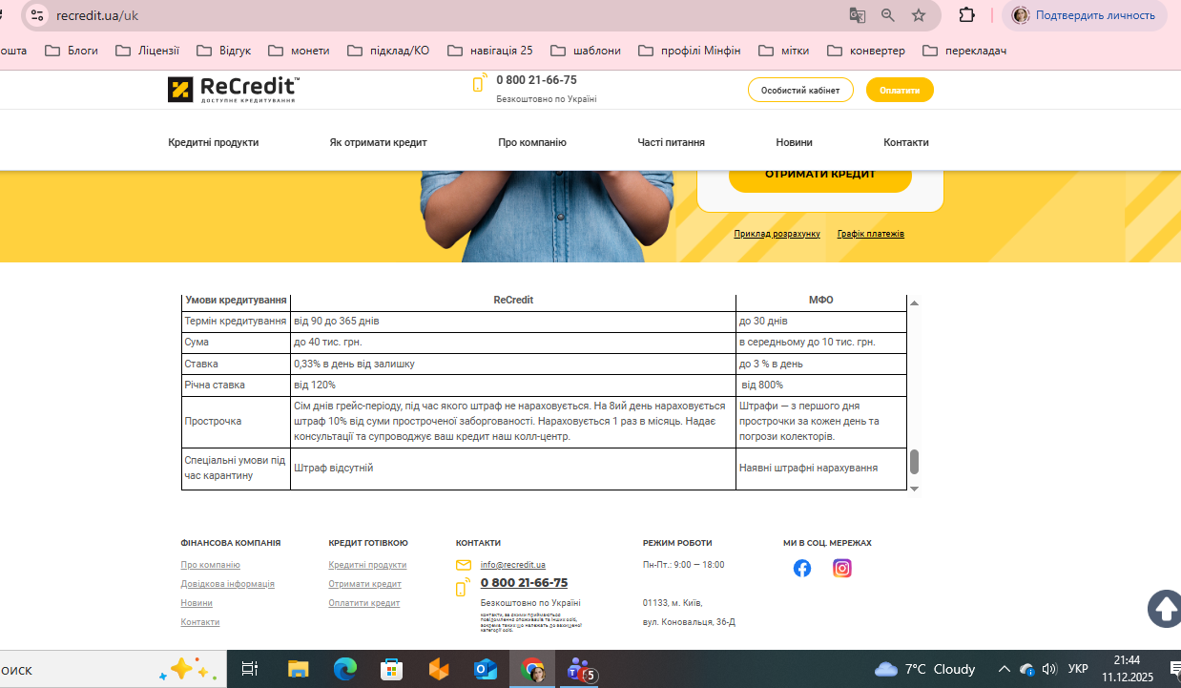Open the Графік платежів link
Image resolution: width=1181 pixels, height=688 pixels.
coord(871,234)
